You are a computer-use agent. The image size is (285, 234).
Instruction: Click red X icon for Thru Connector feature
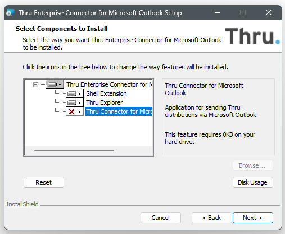71,111
